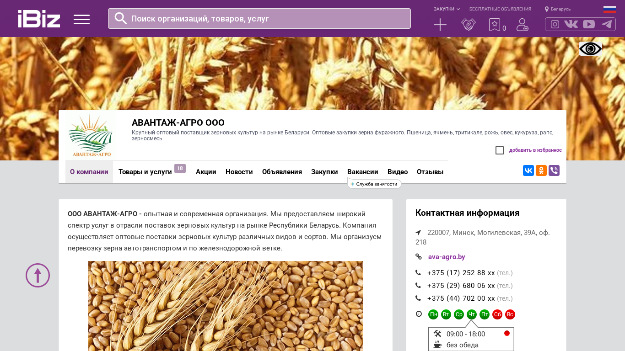Viewport: 625px width, 351px height.
Task: Switch to the Закупки company tab
Action: 324,172
